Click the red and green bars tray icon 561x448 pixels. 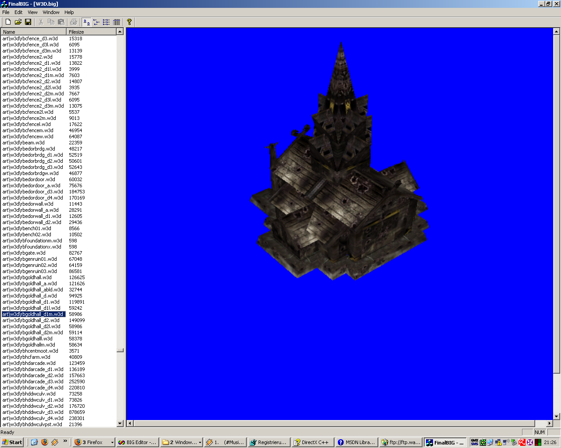click(538, 442)
